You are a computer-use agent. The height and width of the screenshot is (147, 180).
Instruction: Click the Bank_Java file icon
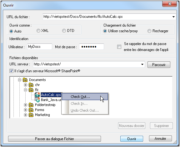(37, 100)
